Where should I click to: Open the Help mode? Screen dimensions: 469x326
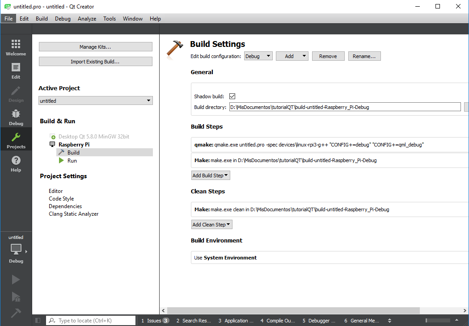click(x=16, y=164)
